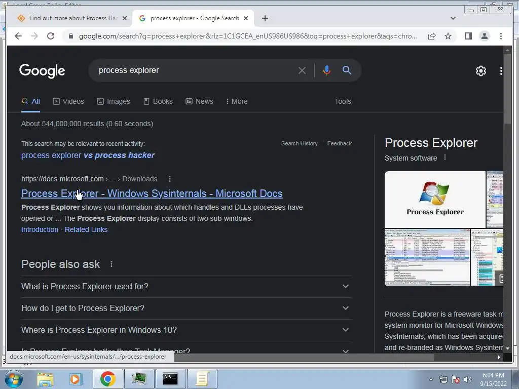
Task: Click the padlock site info icon
Action: pyautogui.click(x=70, y=36)
